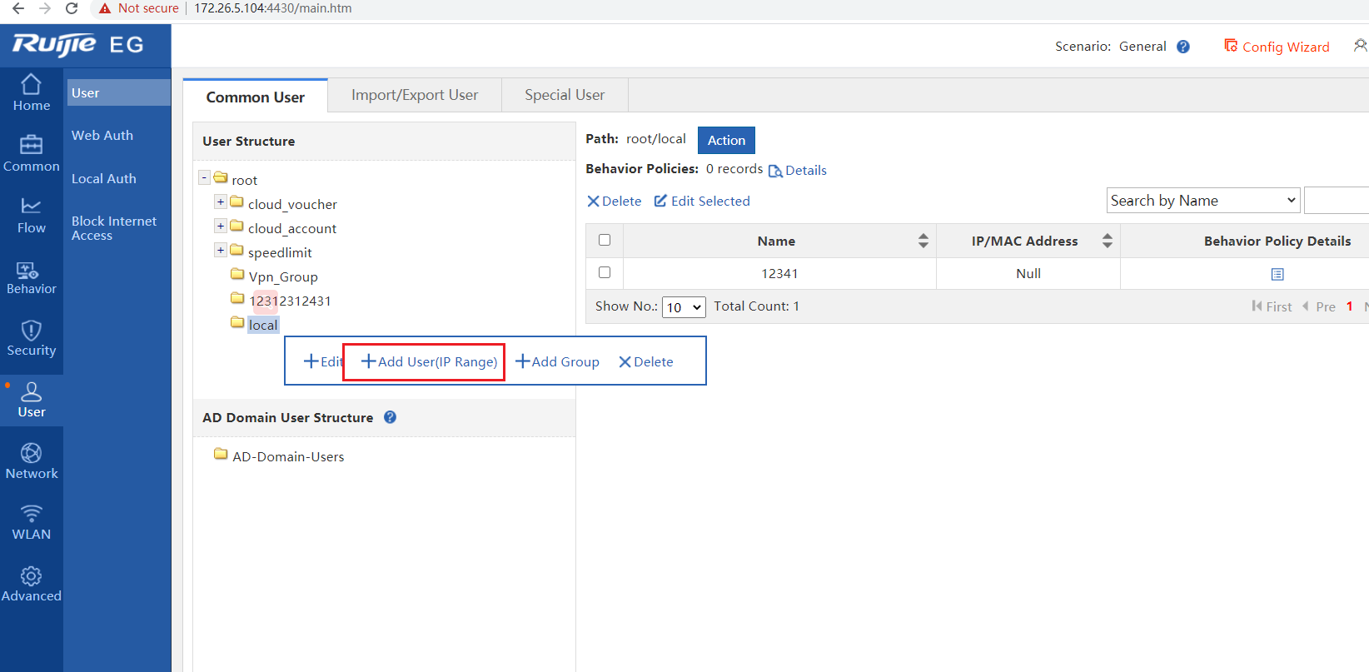Screen dimensions: 1369x672
Task: Click Add User(IP Range) option
Action: (x=429, y=361)
